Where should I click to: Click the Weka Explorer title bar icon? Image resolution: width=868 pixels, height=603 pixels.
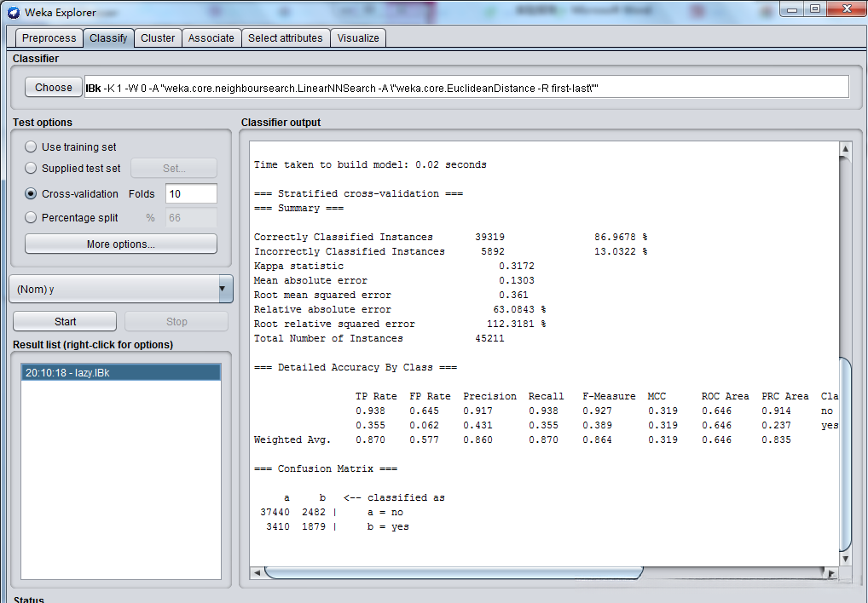(14, 12)
